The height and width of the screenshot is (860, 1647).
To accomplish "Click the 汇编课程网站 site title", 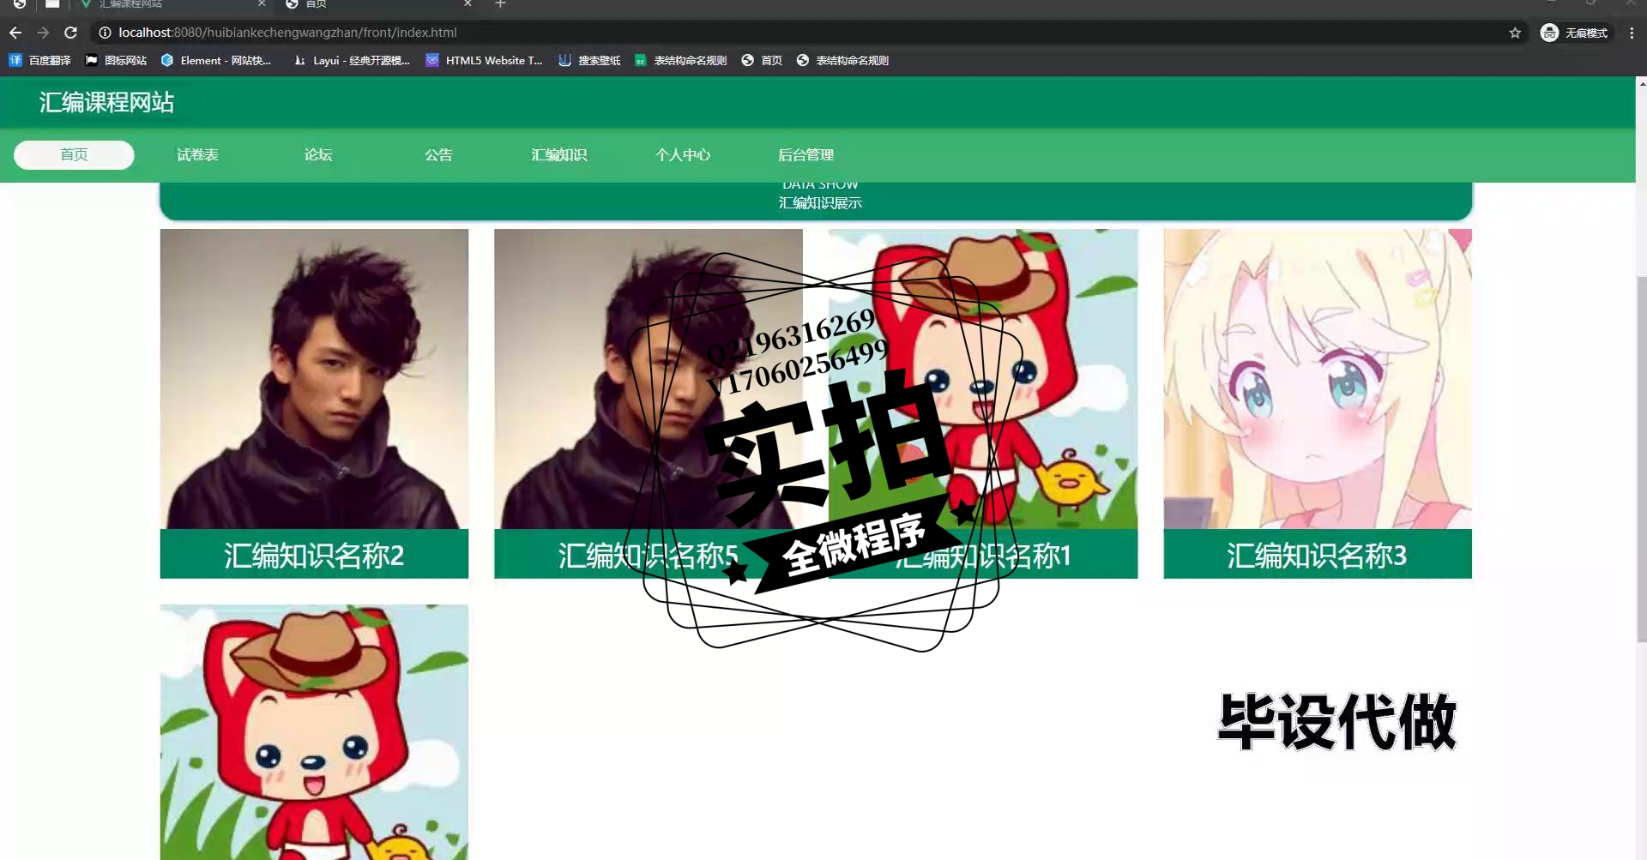I will pos(106,103).
